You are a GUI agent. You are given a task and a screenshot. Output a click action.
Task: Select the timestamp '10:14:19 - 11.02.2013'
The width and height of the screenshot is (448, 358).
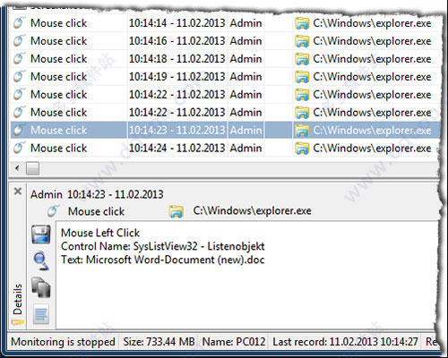tap(177, 77)
